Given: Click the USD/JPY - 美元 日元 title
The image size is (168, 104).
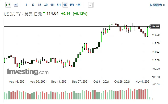Looking at the screenshot, I should [x=23, y=14].
